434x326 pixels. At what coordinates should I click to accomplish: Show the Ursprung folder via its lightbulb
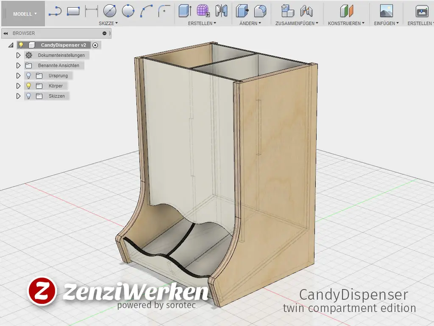(x=28, y=76)
